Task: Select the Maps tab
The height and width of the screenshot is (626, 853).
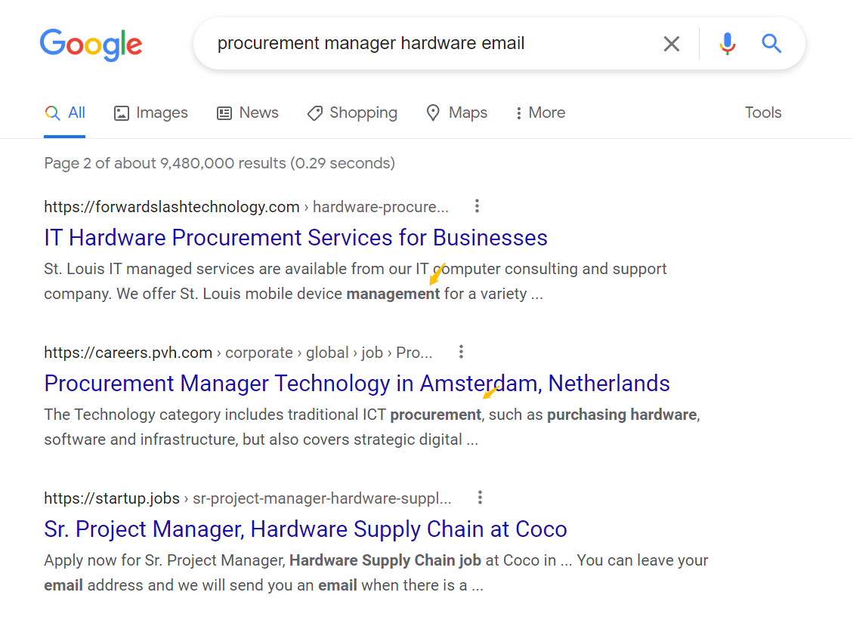Action: [x=456, y=113]
